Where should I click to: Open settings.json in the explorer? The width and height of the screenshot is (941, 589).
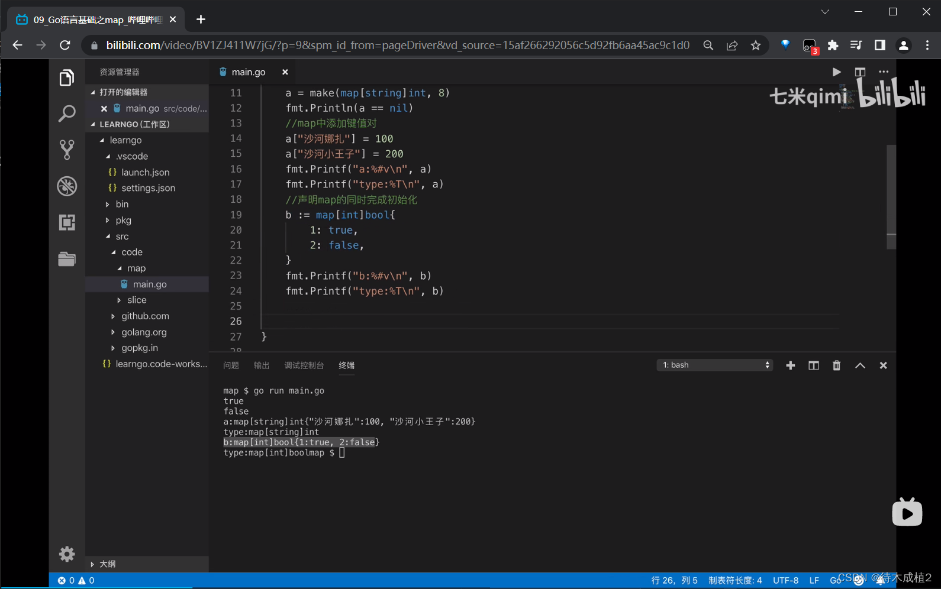coord(148,188)
